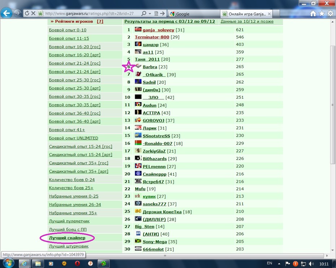Click syndicate icon next to Sony-Mega
336x268 pixels.
point(138,241)
